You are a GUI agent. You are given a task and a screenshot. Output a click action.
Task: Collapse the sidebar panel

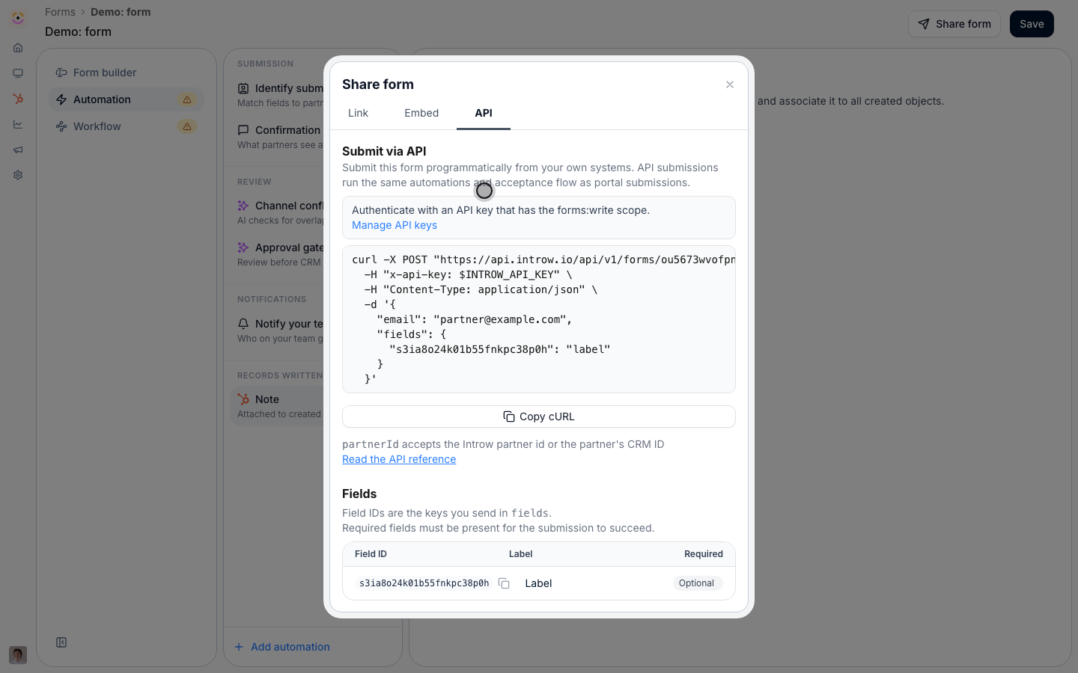tap(61, 642)
